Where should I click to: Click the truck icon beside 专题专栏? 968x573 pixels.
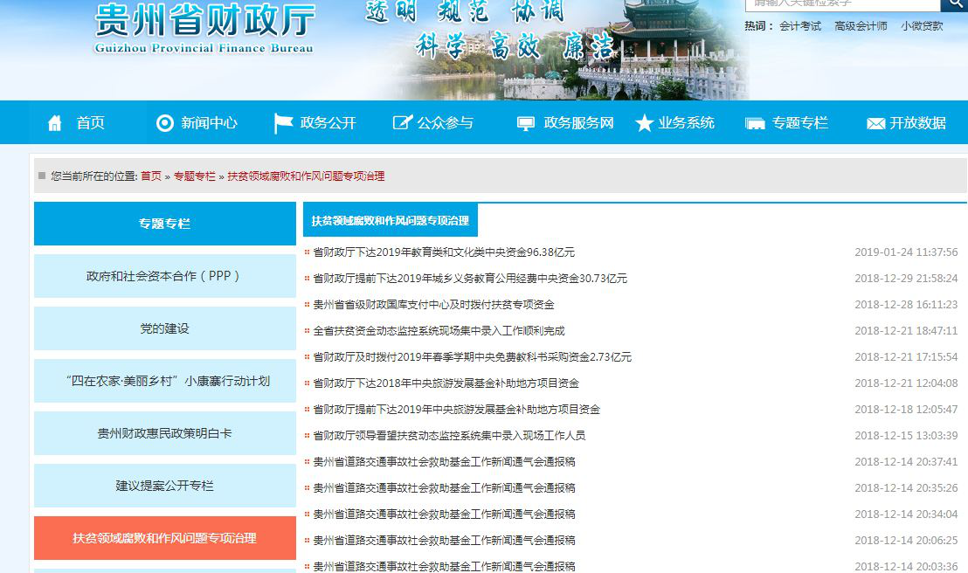[x=755, y=123]
